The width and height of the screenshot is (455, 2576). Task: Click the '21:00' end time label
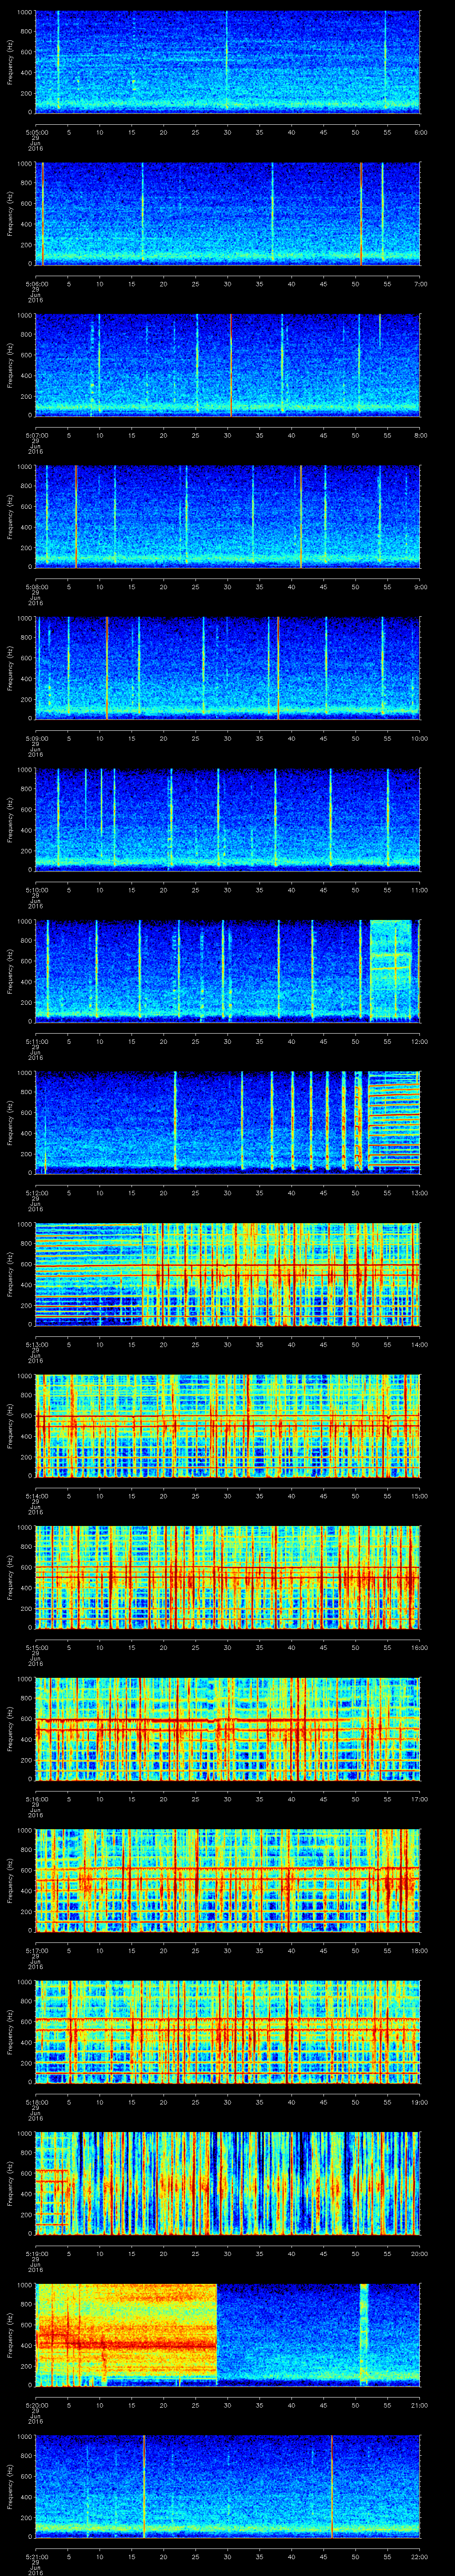click(x=419, y=2405)
